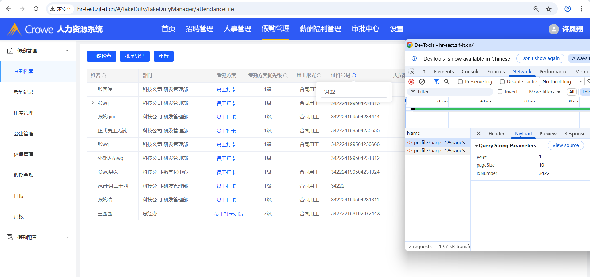Click the View source link
Image resolution: width=590 pixels, height=277 pixels.
[565, 145]
